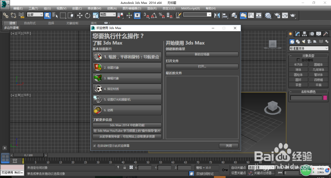
Task: Click Bind to Space Warp icon
Action: (x=21, y=16)
